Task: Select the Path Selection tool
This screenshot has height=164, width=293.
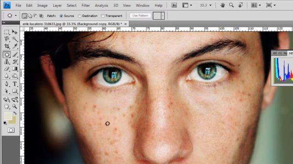Action: [6, 91]
